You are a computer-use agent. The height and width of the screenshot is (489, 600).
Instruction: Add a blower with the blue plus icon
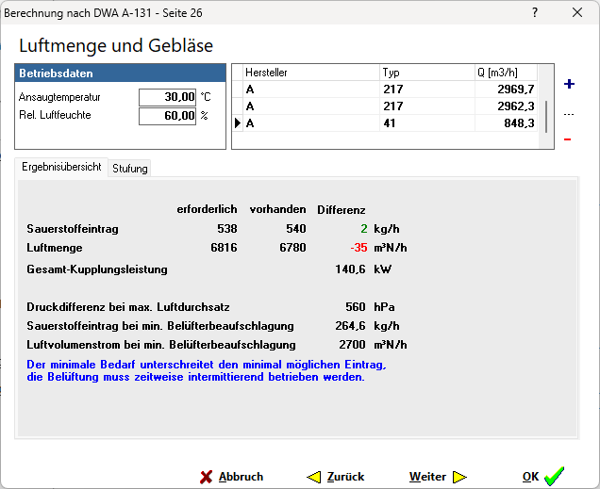point(569,84)
